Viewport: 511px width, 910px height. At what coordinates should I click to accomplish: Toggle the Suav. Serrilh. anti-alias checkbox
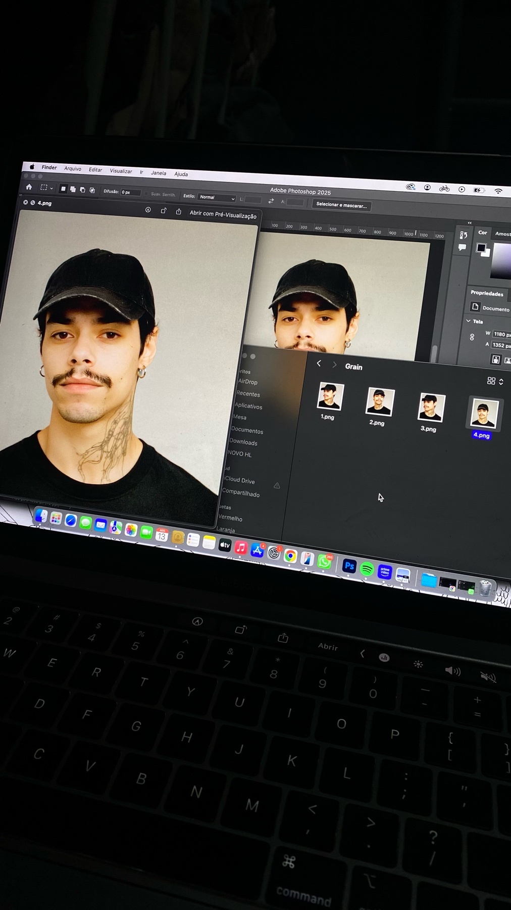pyautogui.click(x=146, y=194)
